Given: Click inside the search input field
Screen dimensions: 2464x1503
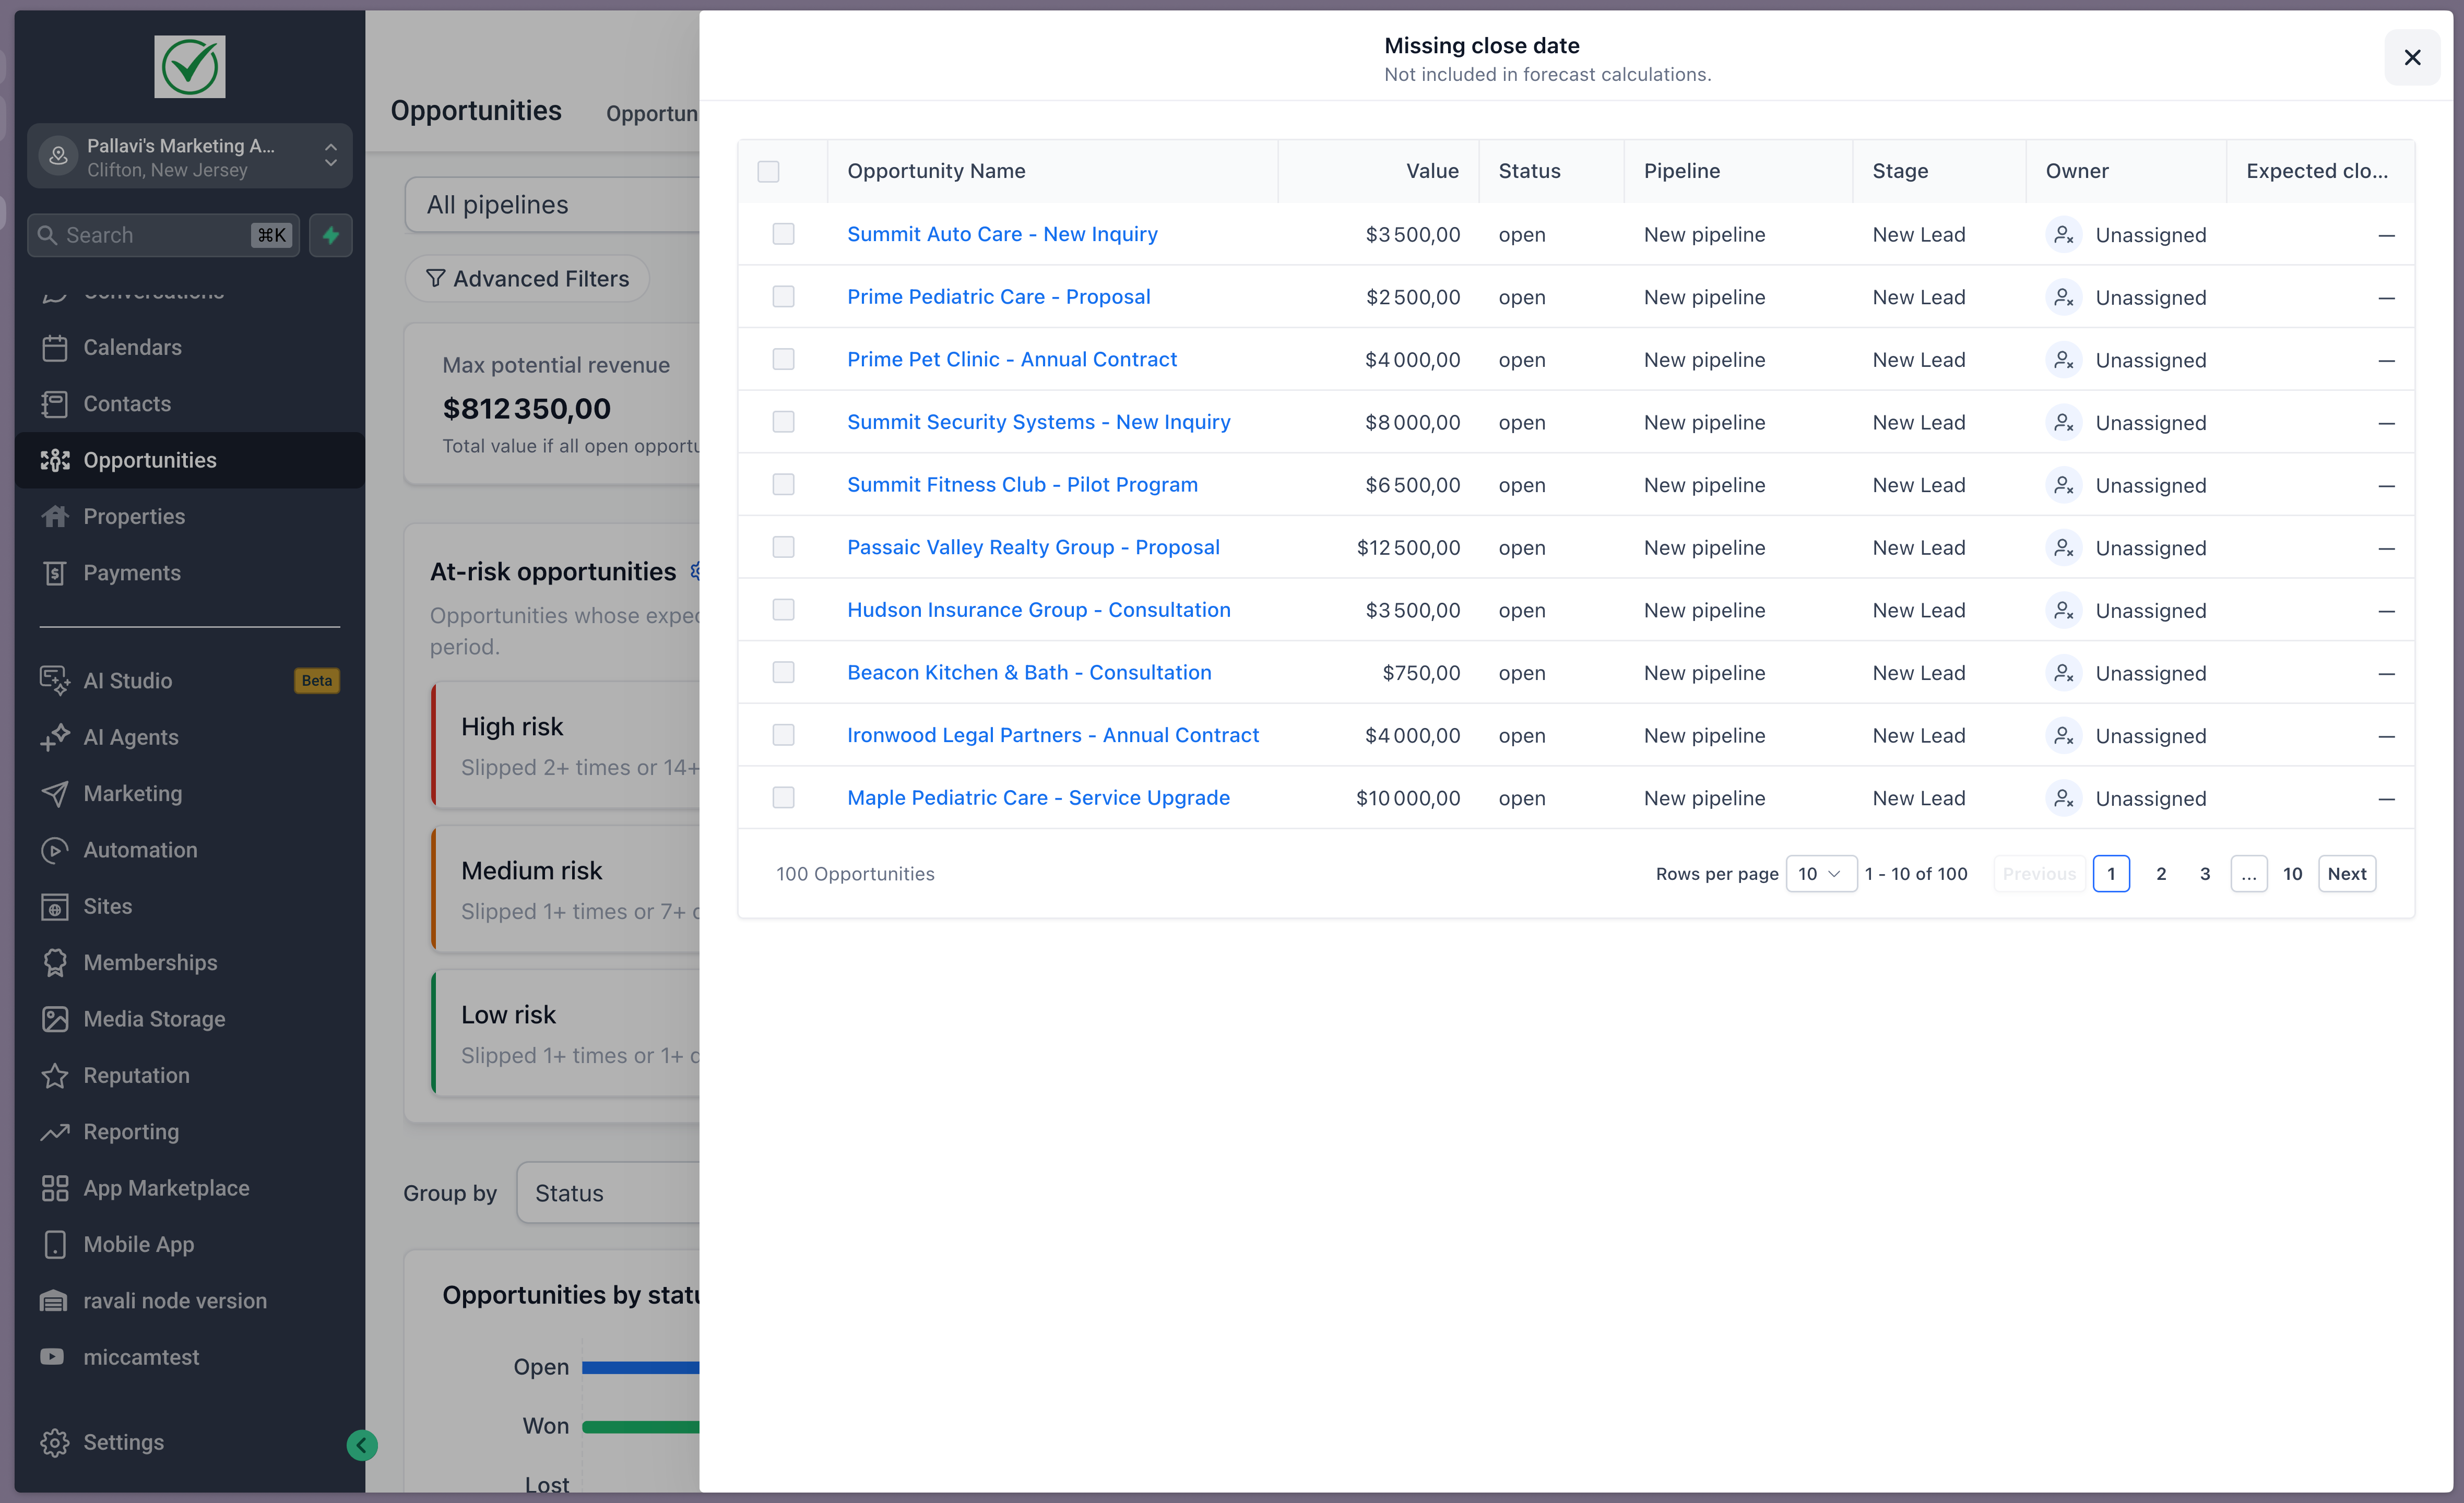Looking at the screenshot, I should click(150, 234).
